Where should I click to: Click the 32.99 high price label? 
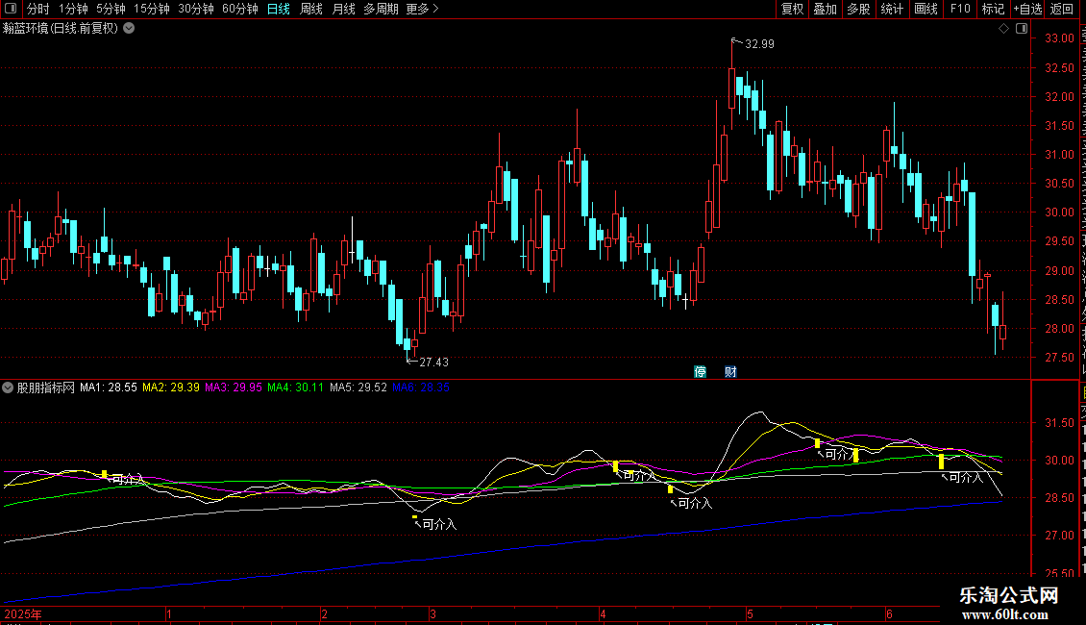coord(759,43)
